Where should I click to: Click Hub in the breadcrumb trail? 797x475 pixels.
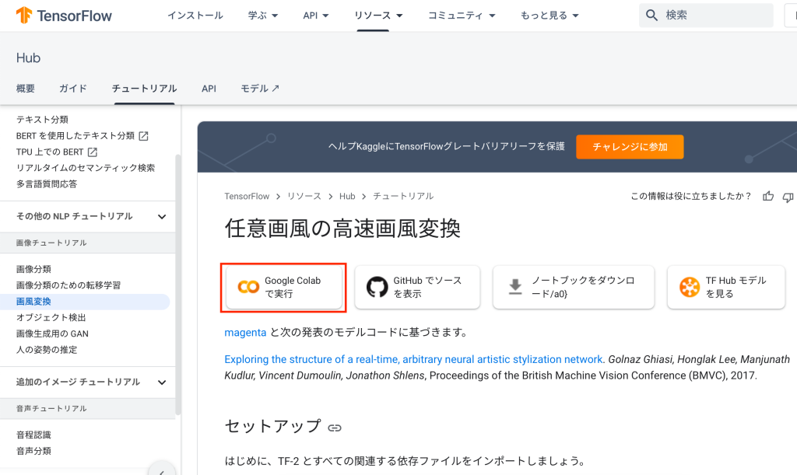coord(347,197)
